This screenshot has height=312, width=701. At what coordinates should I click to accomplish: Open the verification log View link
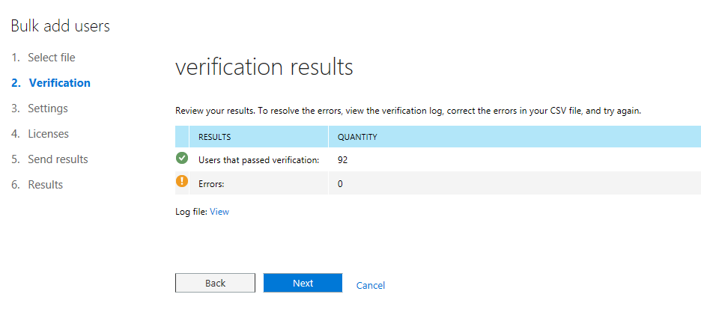[219, 212]
